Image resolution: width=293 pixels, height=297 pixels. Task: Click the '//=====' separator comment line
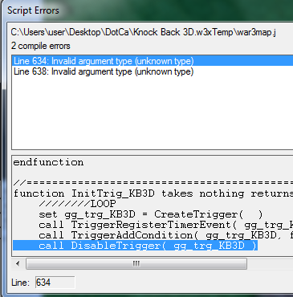tap(153, 183)
